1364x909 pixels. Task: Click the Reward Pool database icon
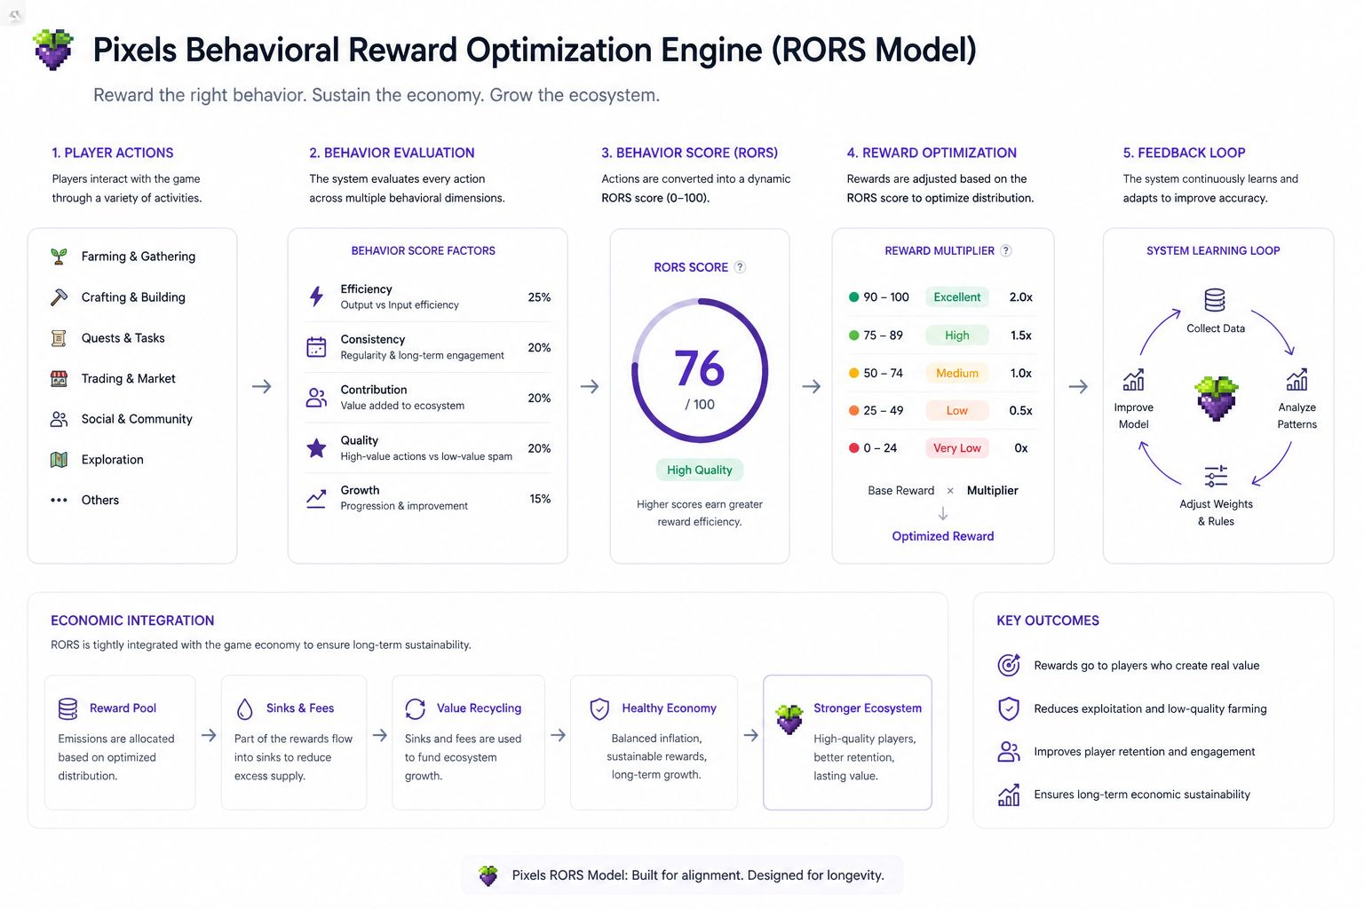pos(68,708)
